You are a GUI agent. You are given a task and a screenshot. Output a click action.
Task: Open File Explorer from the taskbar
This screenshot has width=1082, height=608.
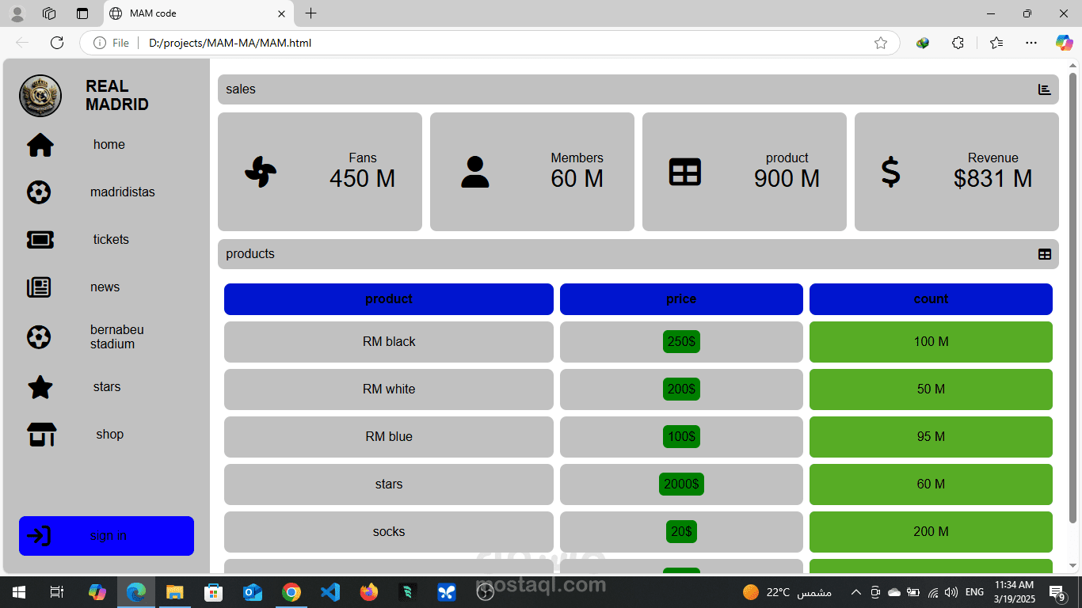click(x=175, y=592)
